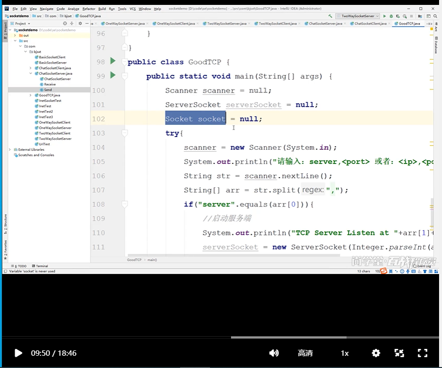Open Search Everywhere magnifier icon
The width and height of the screenshot is (442, 368).
click(x=436, y=16)
